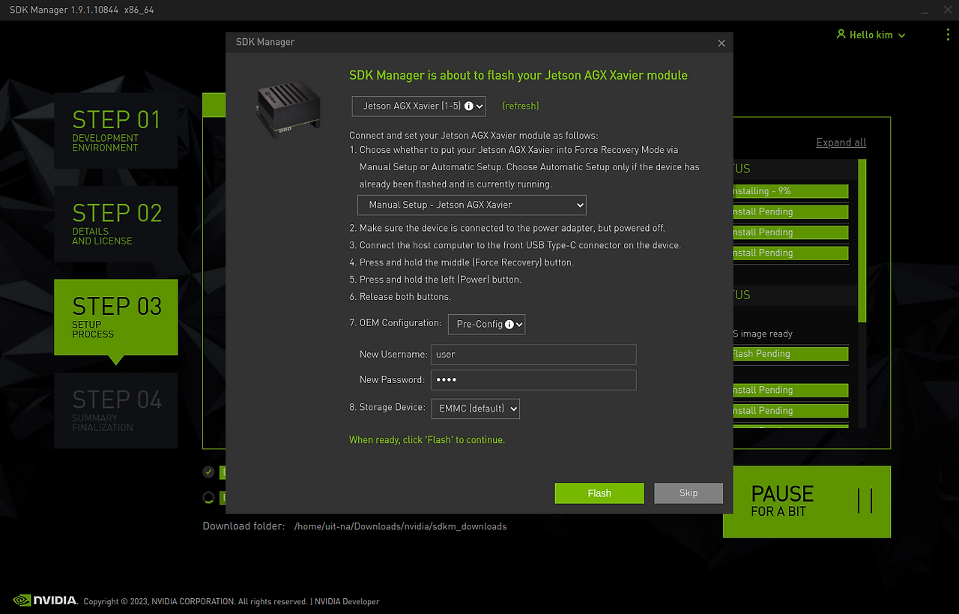Viewport: 959px width, 614px height.
Task: Click 'When ready, click Flash to continue' text
Action: [x=427, y=440]
